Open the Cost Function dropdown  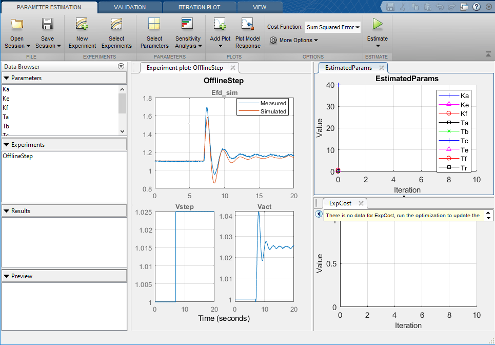[x=332, y=27]
